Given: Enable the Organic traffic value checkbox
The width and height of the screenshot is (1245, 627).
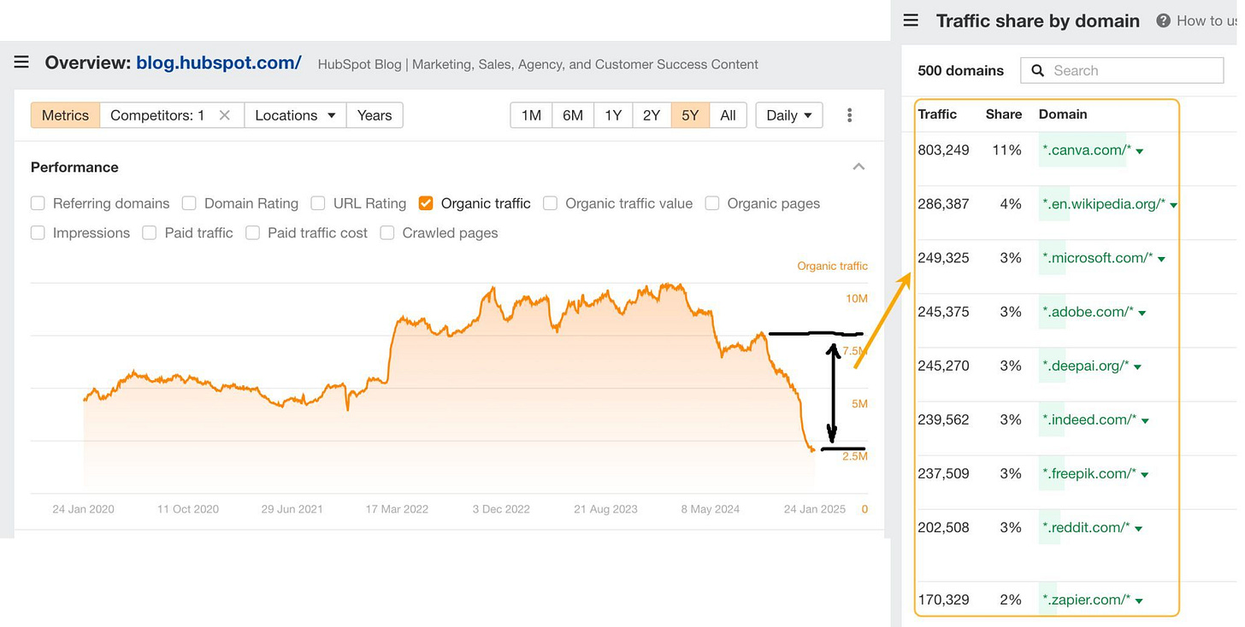Looking at the screenshot, I should tap(551, 203).
